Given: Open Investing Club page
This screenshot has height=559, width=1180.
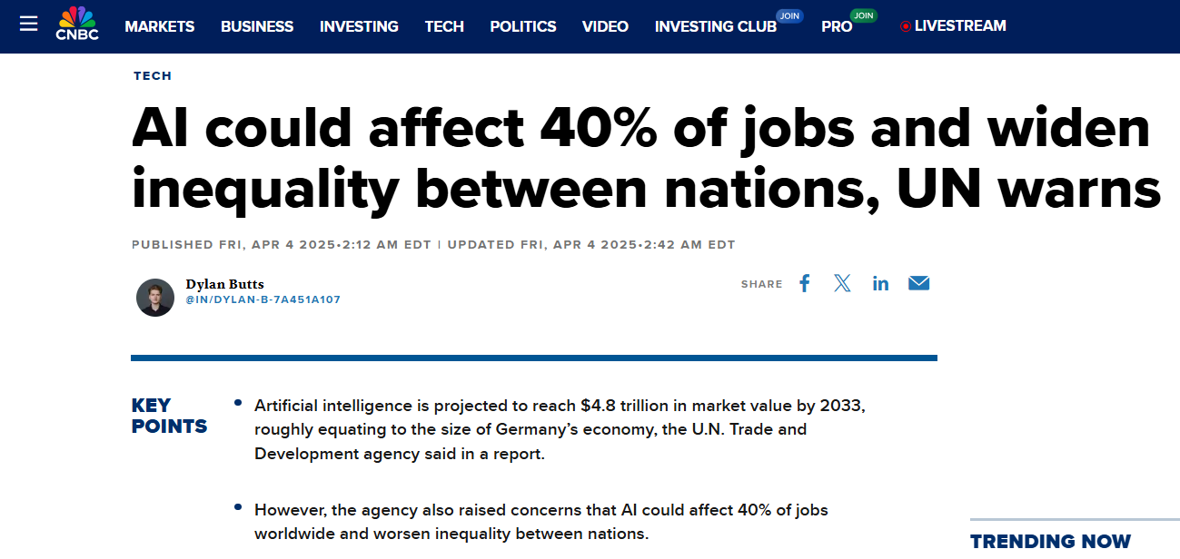Looking at the screenshot, I should 716,26.
